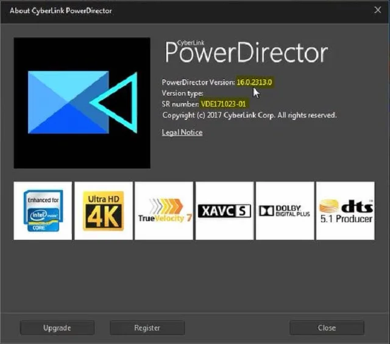
Task: Click the version number 16.0.2313.0
Action: pyautogui.click(x=254, y=82)
